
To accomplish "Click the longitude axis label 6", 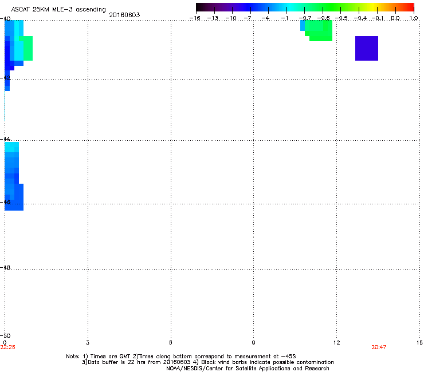I will [171, 343].
